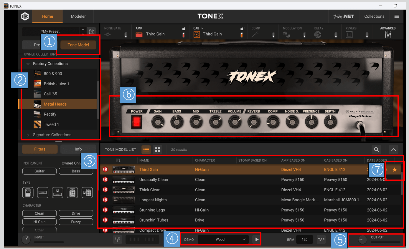Screen dimensions: 409x249
Task: Flip the red POWER switch on amp
Action: 136,122
